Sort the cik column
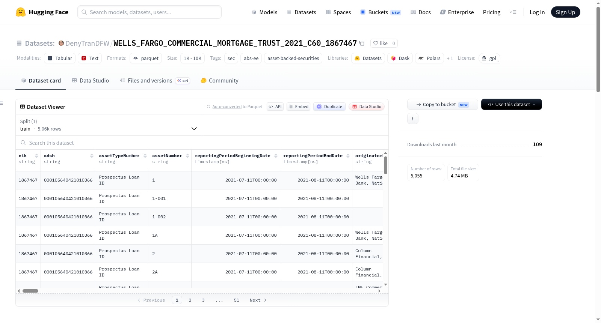This screenshot has width=601, height=323. pos(36,156)
